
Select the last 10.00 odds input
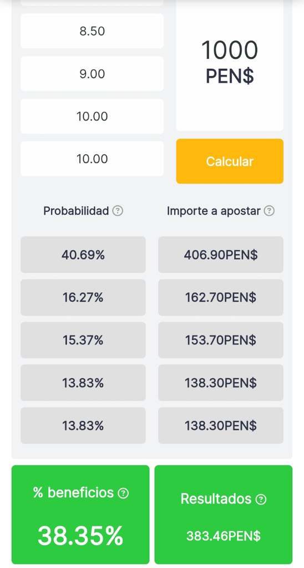(92, 159)
